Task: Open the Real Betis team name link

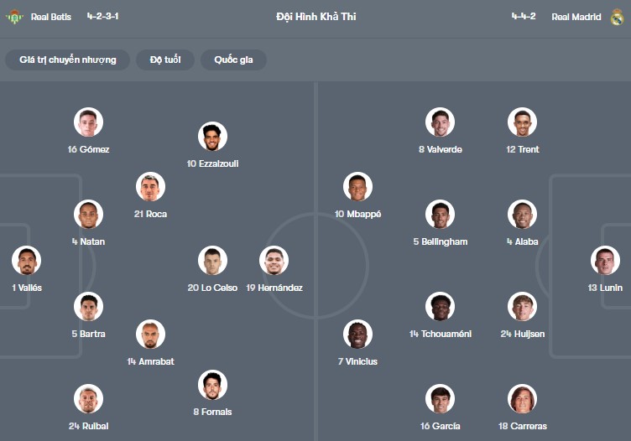Action: pyautogui.click(x=51, y=17)
